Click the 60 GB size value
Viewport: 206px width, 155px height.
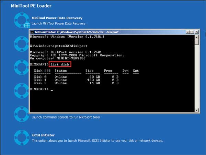click(x=95, y=77)
